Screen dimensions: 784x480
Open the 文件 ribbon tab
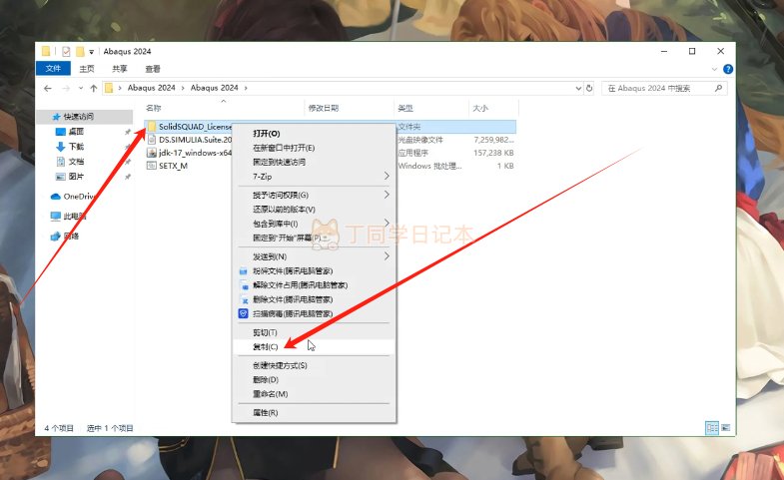click(53, 69)
